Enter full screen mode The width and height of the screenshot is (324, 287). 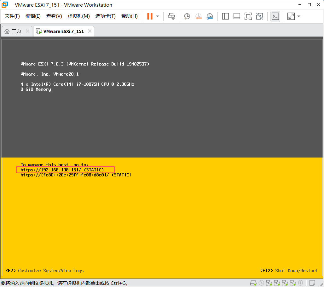click(248, 16)
